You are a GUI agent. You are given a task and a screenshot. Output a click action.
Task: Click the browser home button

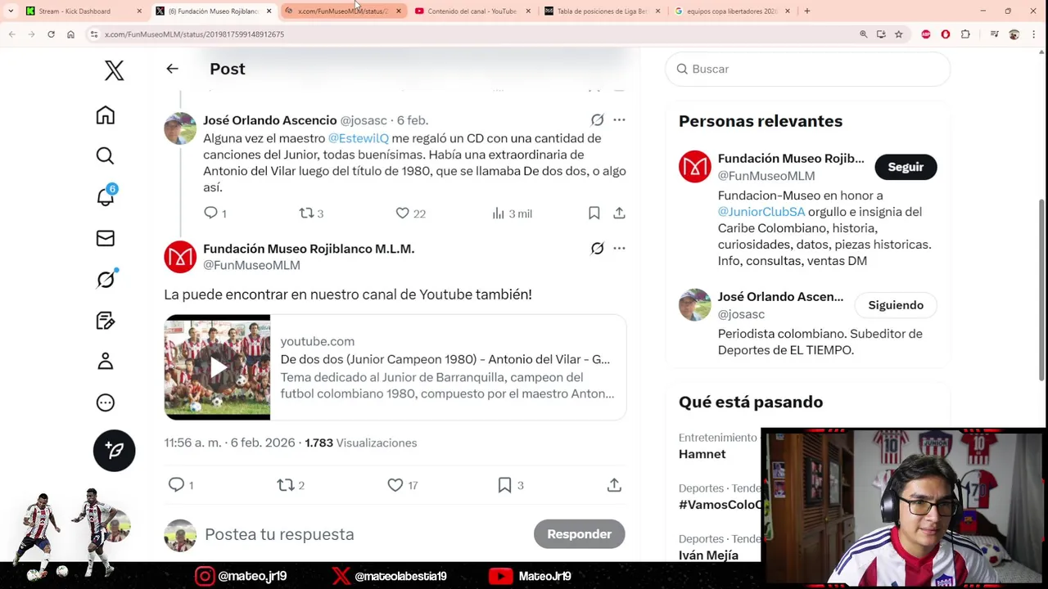click(70, 34)
